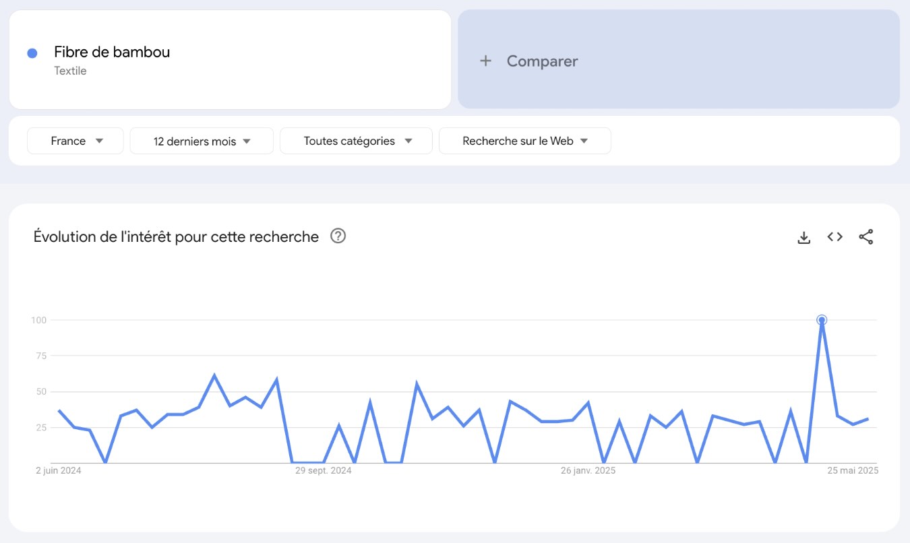This screenshot has width=910, height=543.
Task: Click the peak point at 100 on the chart
Action: click(x=822, y=320)
